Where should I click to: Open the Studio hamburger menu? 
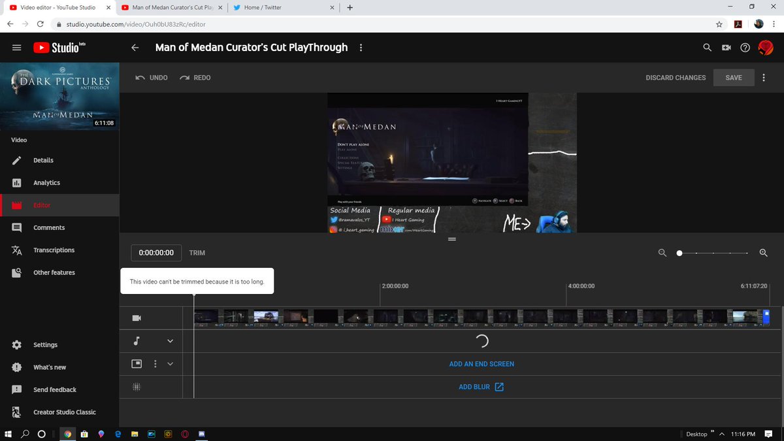point(17,48)
